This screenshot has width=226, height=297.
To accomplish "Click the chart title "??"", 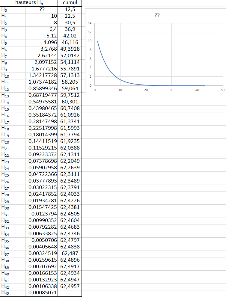I will point(157,16).
